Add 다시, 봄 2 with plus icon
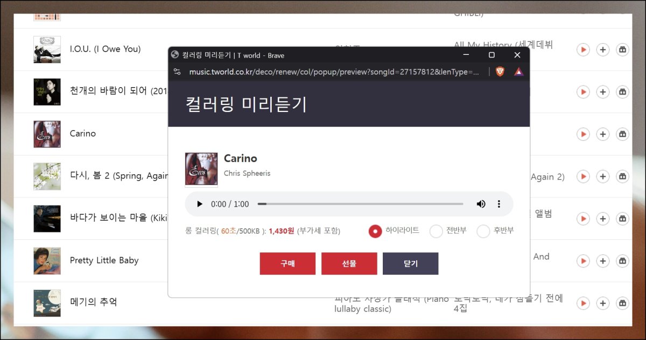 (603, 176)
